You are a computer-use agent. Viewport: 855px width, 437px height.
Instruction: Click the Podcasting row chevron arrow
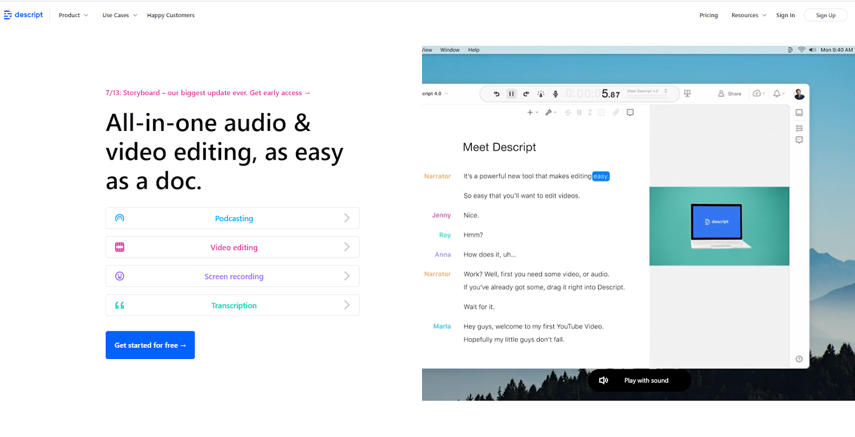click(x=347, y=218)
